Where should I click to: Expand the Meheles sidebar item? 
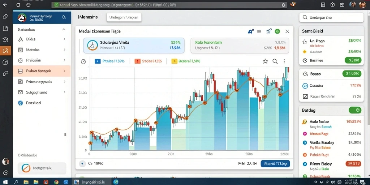click(x=64, y=50)
